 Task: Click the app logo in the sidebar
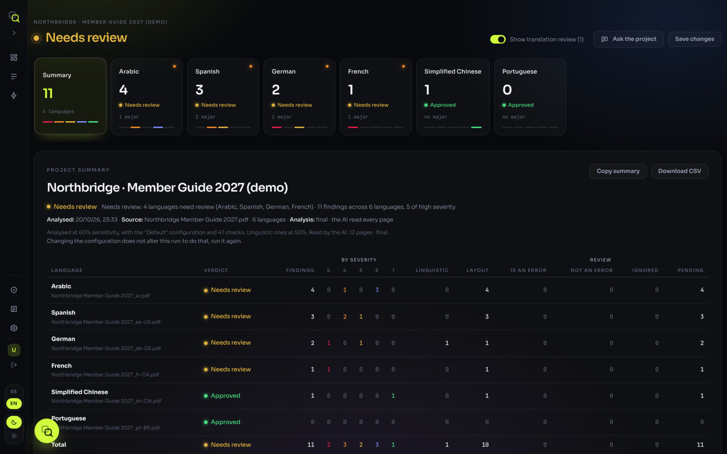(14, 17)
